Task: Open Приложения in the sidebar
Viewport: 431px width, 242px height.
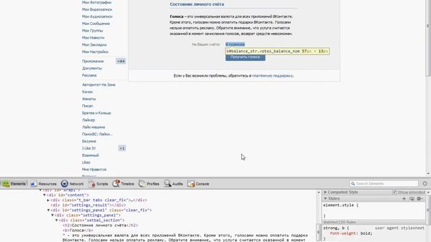Action: (93, 61)
